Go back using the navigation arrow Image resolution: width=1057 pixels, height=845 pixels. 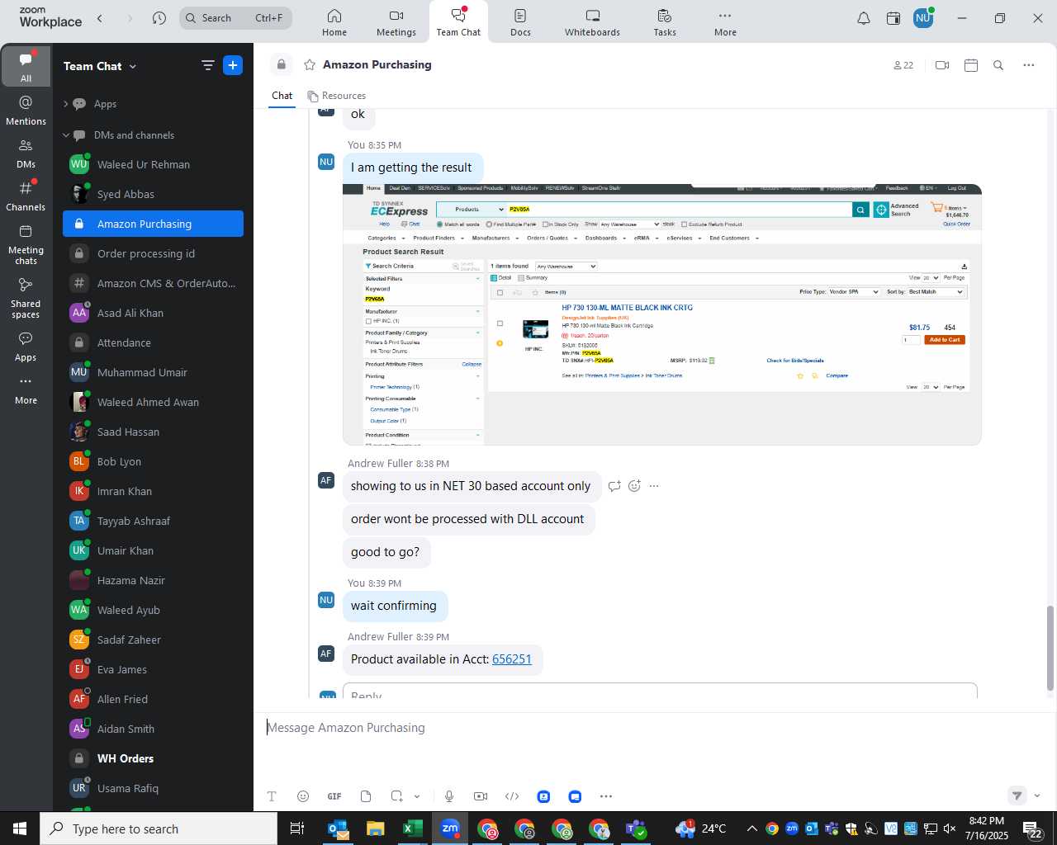100,18
